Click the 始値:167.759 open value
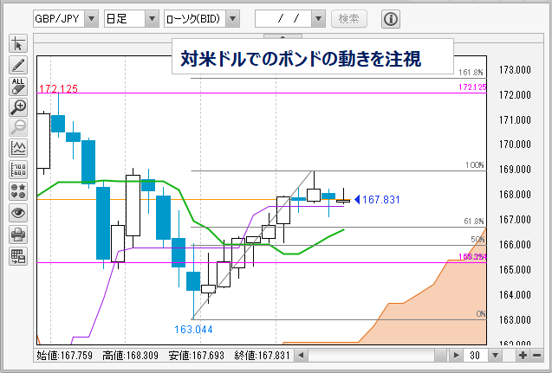The height and width of the screenshot is (373, 552). pyautogui.click(x=65, y=356)
